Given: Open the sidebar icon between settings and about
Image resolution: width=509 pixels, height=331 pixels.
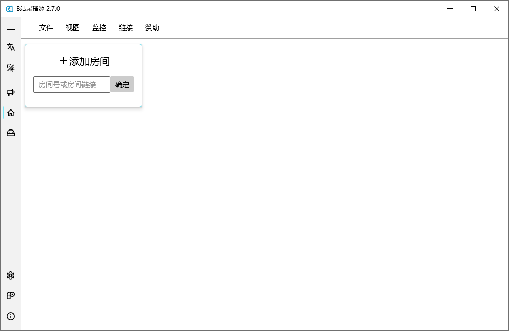Looking at the screenshot, I should coord(11,295).
